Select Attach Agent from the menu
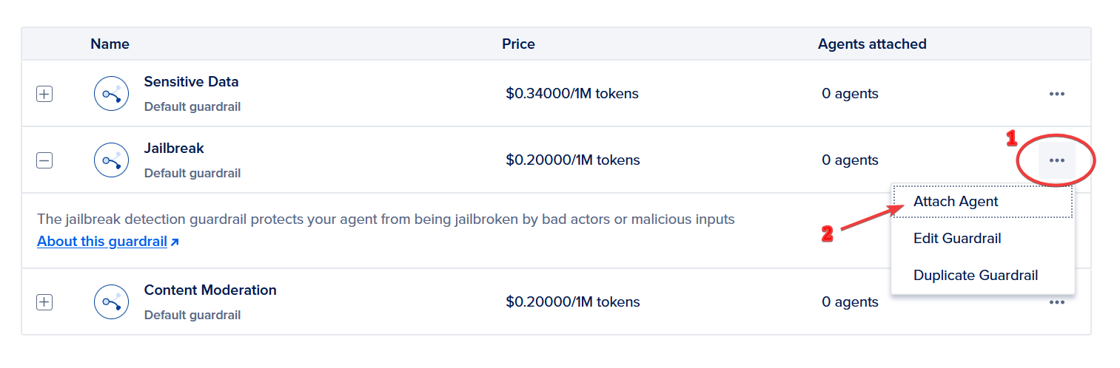The image size is (1120, 368). (x=955, y=202)
